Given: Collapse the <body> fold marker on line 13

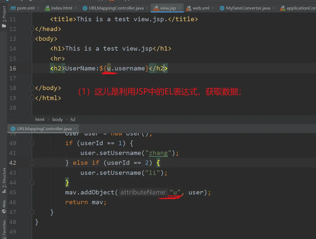Looking at the screenshot, I should click(x=32, y=39).
